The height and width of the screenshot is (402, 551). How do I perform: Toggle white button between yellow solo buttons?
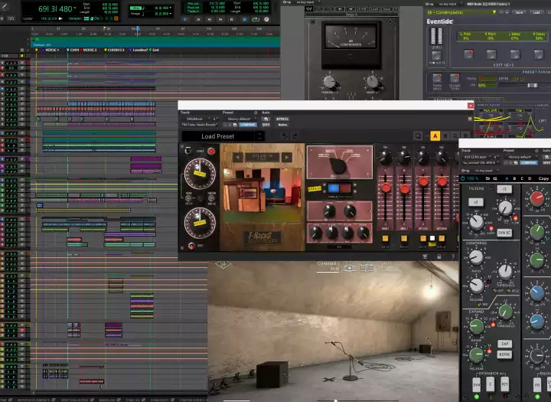tap(432, 238)
